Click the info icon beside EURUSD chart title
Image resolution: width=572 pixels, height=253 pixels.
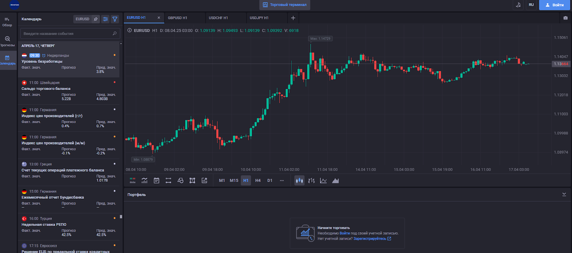130,30
